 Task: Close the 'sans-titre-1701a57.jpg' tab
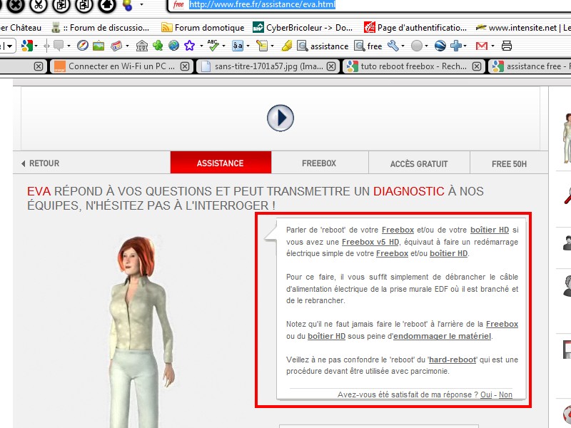[330, 66]
